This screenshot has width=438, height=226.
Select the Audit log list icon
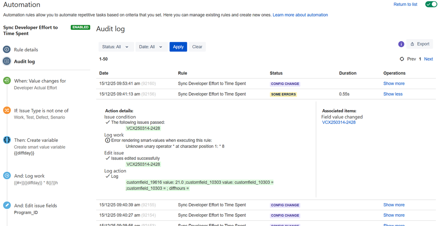click(x=7, y=61)
